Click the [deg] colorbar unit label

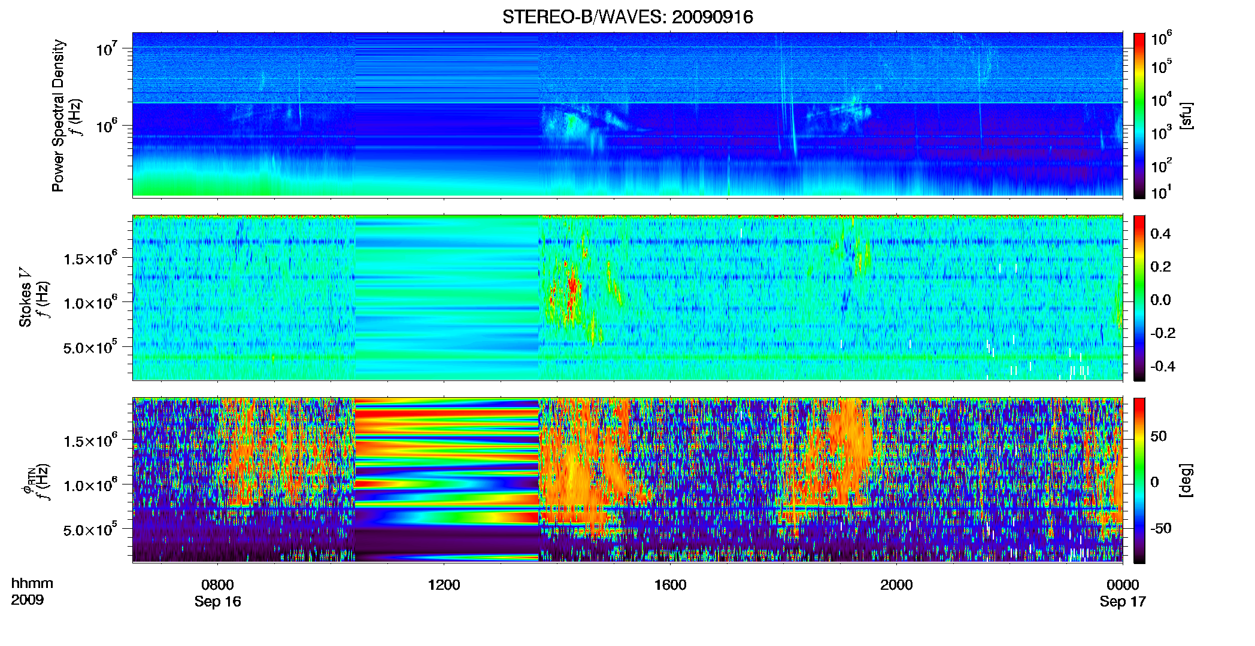click(x=1185, y=480)
